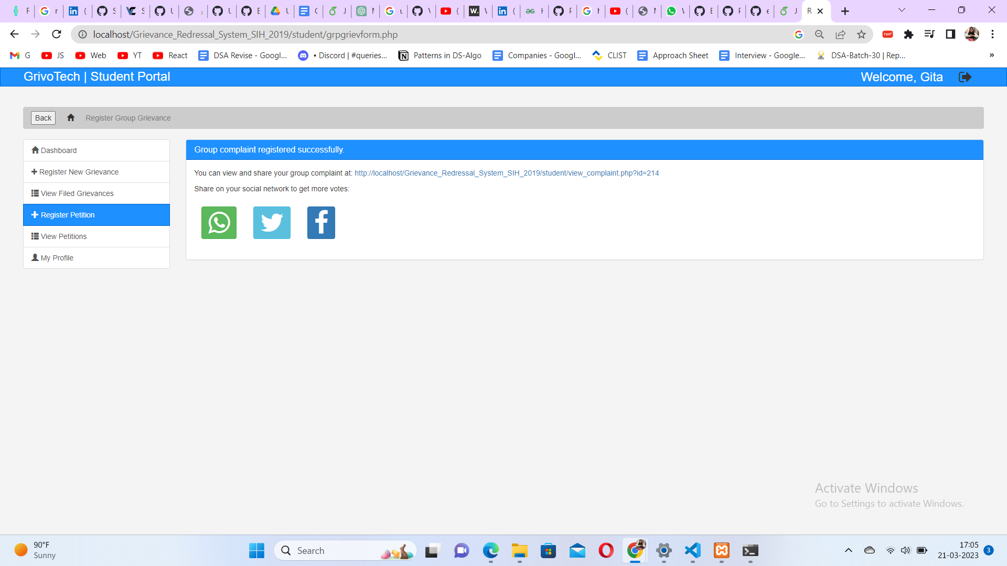Reload the page
The width and height of the screenshot is (1007, 566).
tap(57, 35)
